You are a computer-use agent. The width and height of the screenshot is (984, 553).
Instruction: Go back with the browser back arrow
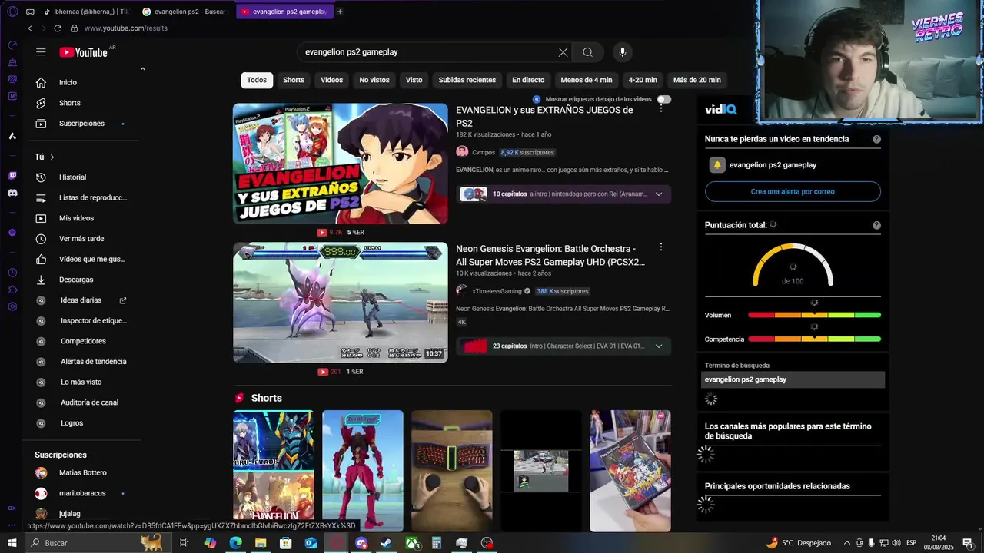(30, 28)
